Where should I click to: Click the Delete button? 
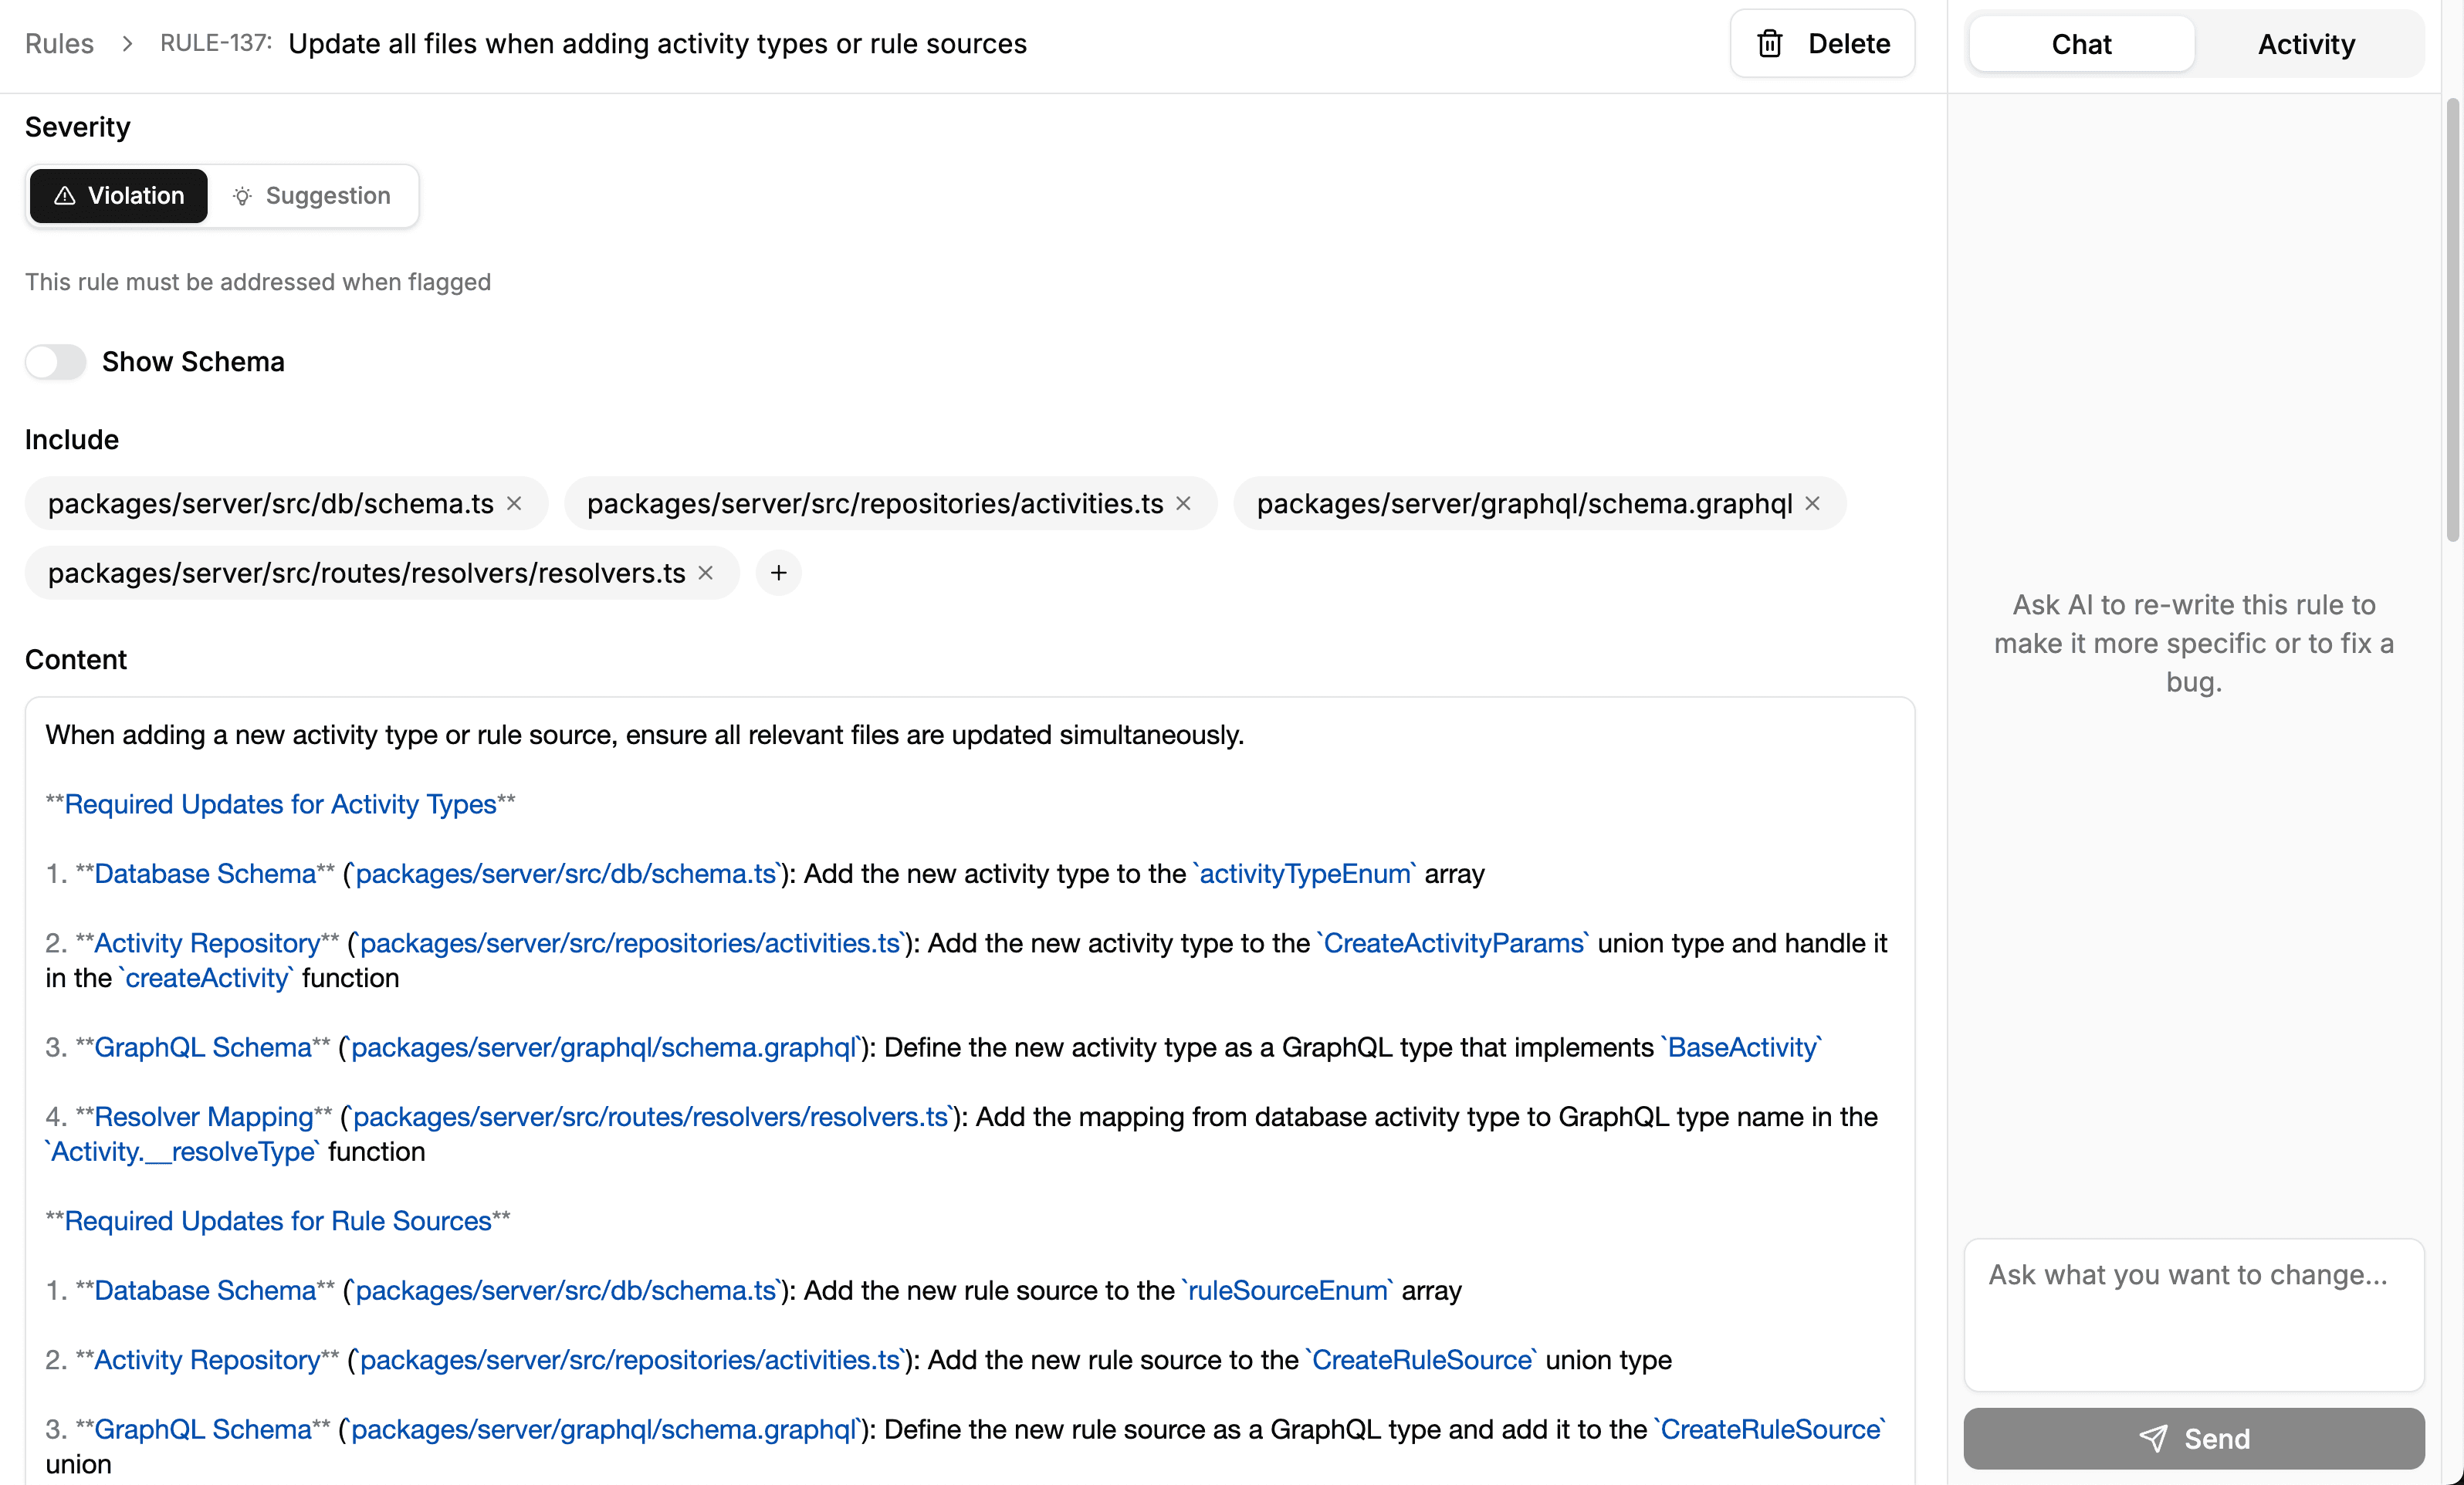click(x=1822, y=43)
